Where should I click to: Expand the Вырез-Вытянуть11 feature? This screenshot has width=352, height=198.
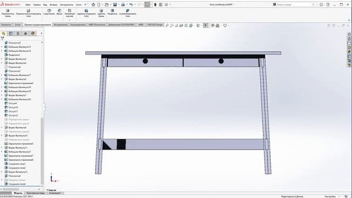tap(2, 148)
